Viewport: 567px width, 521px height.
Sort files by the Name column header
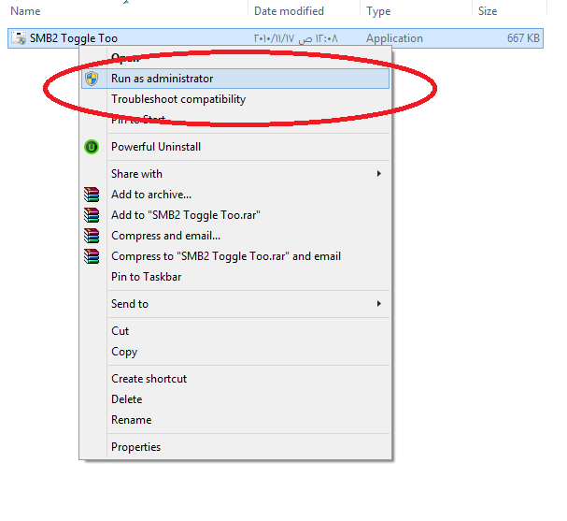(x=25, y=11)
